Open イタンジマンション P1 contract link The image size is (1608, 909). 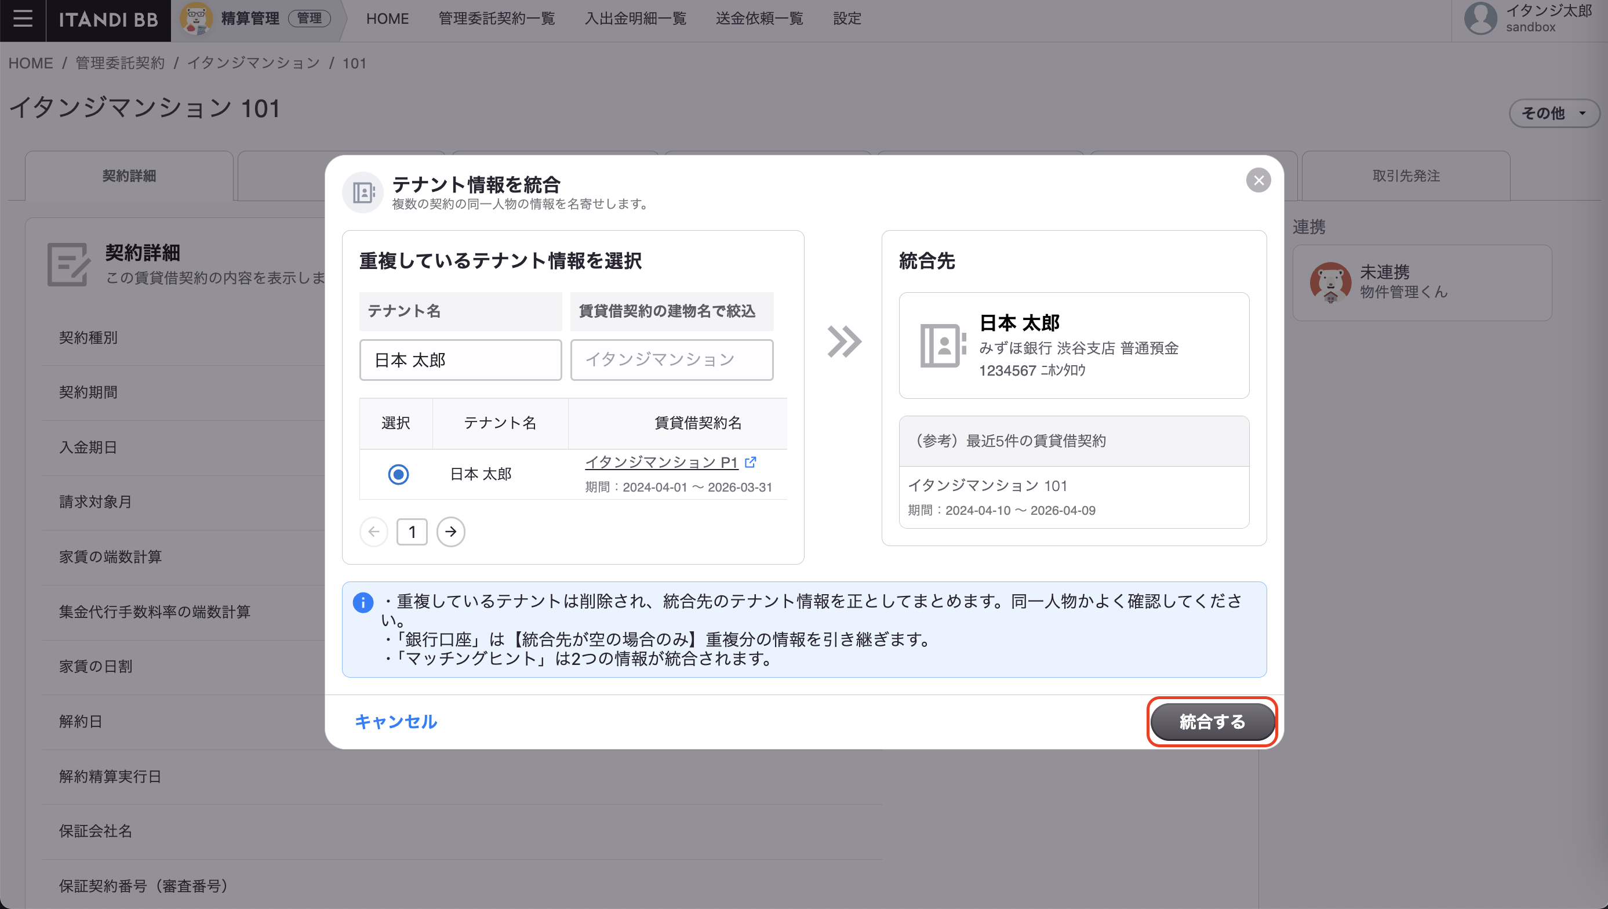pos(661,462)
